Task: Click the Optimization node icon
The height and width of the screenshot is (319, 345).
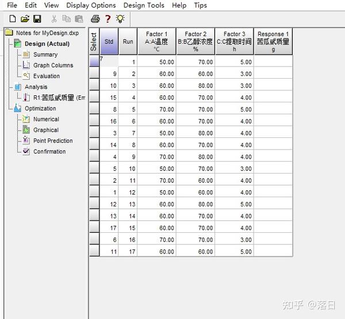Action: pyautogui.click(x=18, y=108)
